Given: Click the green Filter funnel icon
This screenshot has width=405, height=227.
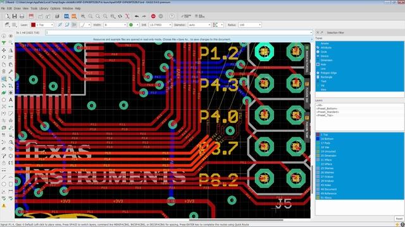Looking at the screenshot, I should coord(4,43).
